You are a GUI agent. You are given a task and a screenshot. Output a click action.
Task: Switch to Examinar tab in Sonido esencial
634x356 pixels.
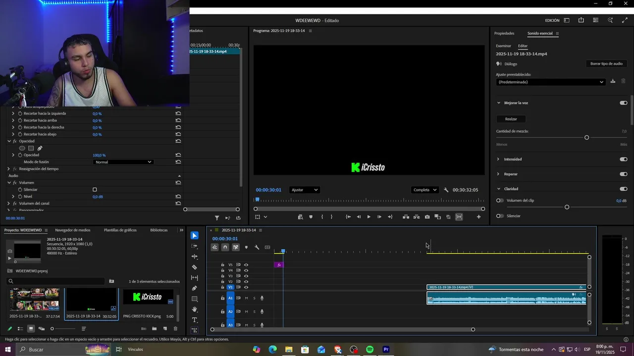coord(503,45)
